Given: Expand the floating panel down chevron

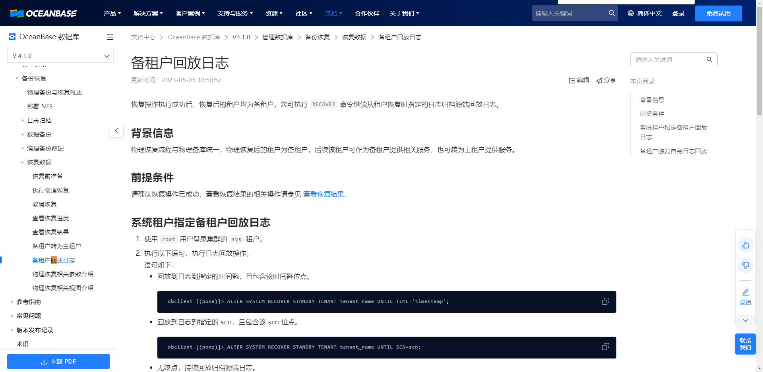Looking at the screenshot, I should click(746, 320).
